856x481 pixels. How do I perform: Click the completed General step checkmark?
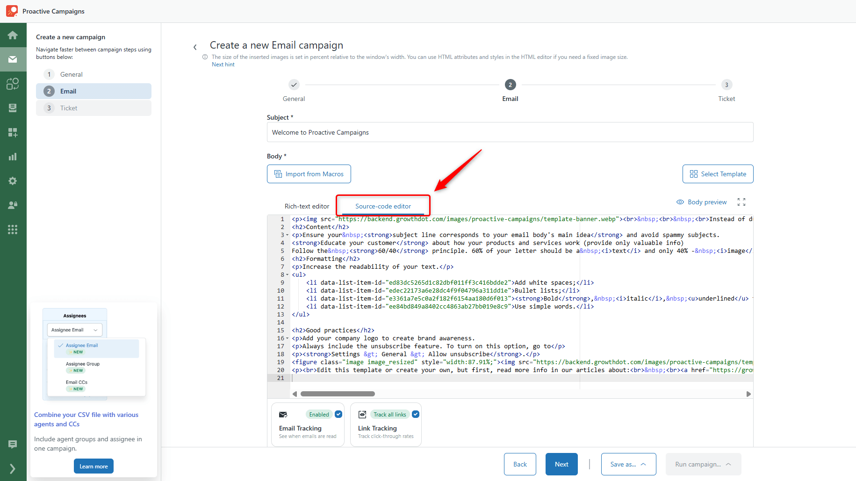click(x=294, y=85)
